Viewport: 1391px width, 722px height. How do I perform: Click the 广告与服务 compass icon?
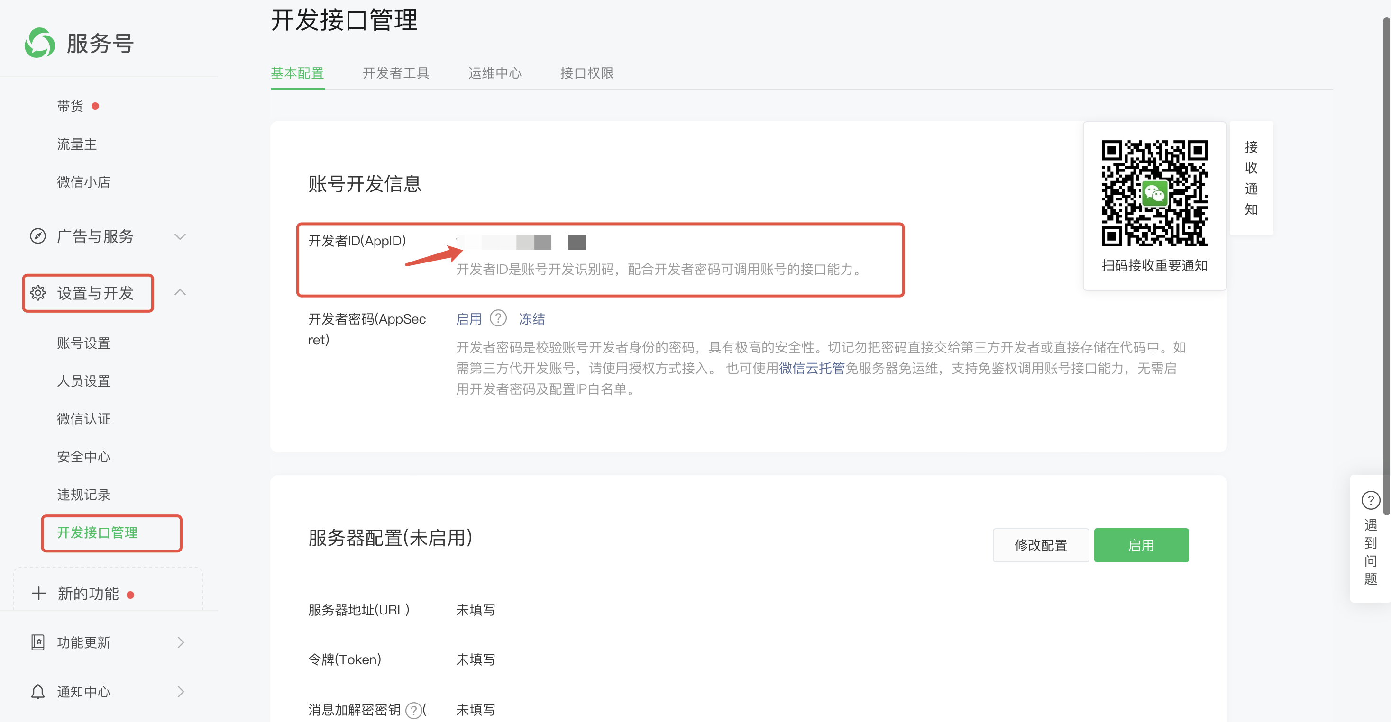point(38,236)
